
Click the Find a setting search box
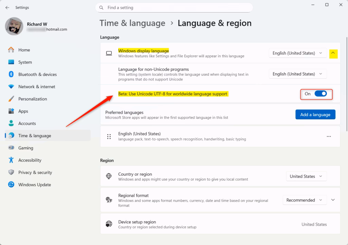pos(174,7)
